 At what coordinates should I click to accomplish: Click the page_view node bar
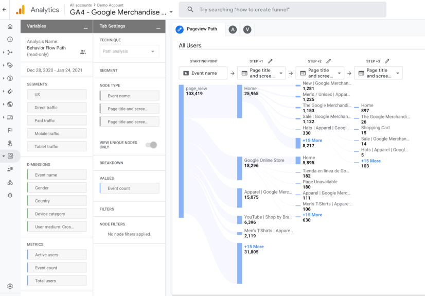(181, 151)
